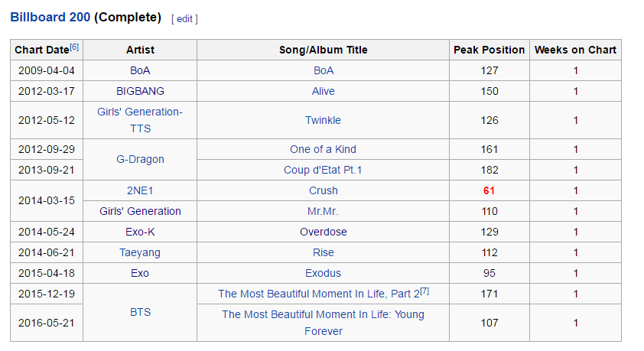Viewport: 644px width, 351px height.
Task: Visit the G-Dragon artist page
Action: tap(140, 159)
